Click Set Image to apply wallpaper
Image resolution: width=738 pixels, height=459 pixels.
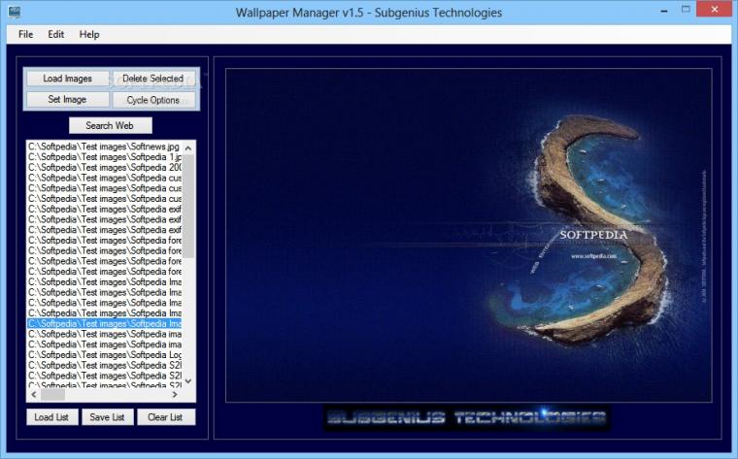[x=68, y=100]
